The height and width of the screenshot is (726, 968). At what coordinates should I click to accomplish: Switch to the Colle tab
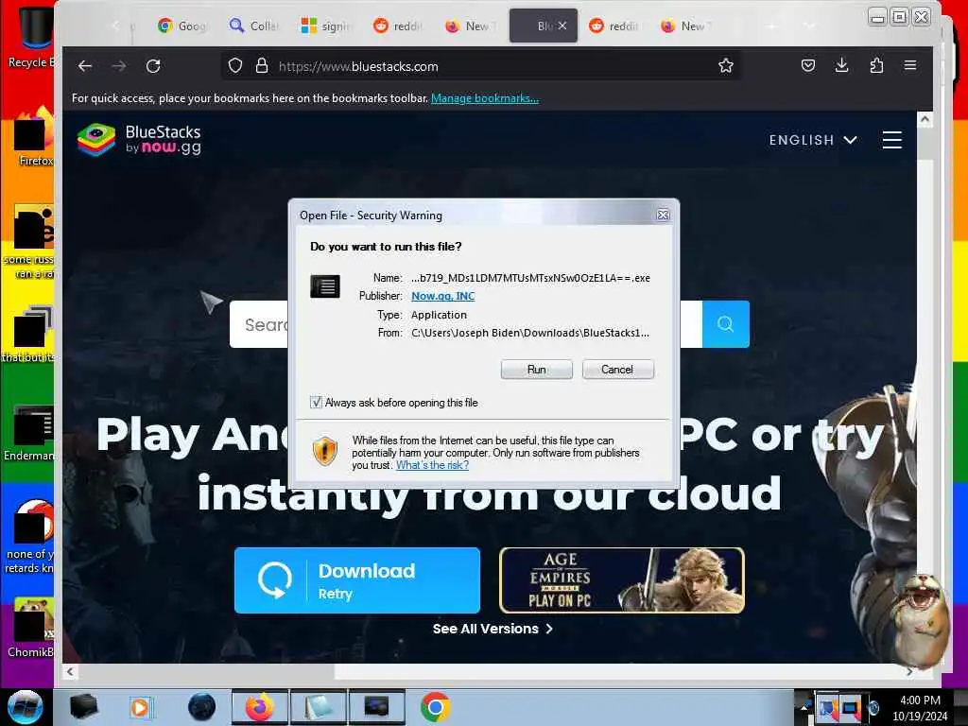(253, 26)
